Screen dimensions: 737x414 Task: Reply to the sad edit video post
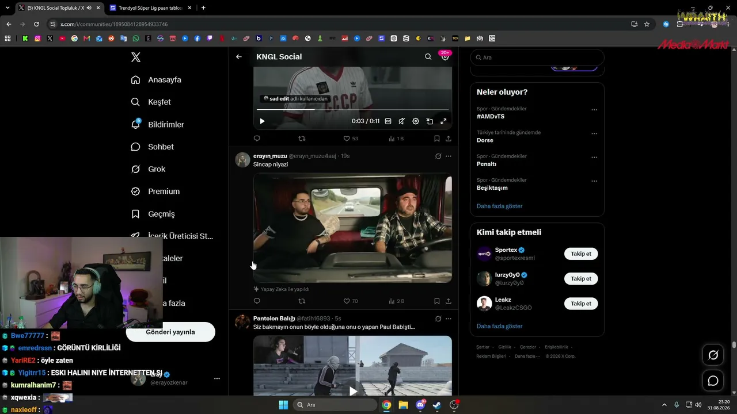(x=257, y=139)
